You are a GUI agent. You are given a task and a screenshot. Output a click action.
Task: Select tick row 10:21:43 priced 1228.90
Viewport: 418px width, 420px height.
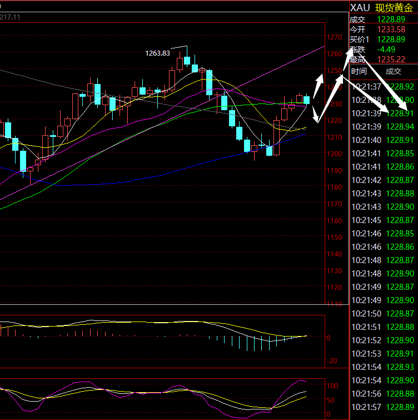[382, 207]
